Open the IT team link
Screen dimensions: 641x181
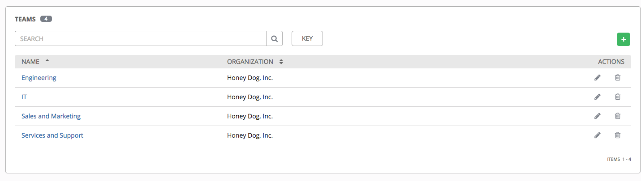[x=24, y=97]
